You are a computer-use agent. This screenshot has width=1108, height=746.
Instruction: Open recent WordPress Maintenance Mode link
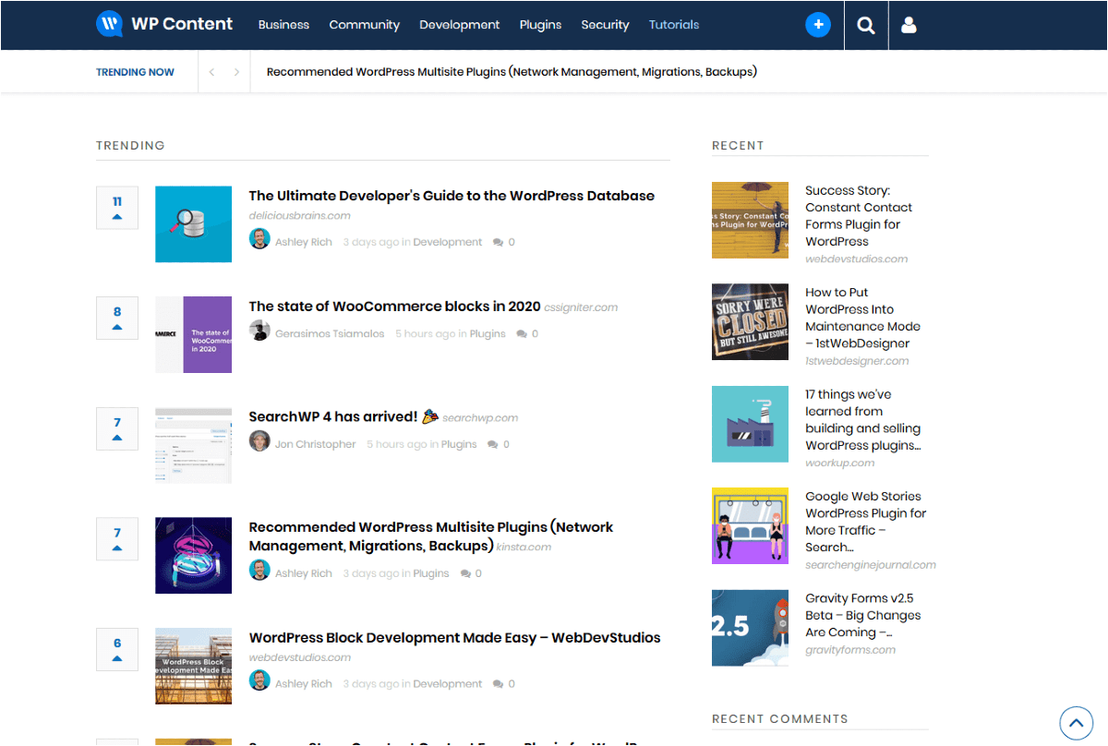click(x=862, y=319)
